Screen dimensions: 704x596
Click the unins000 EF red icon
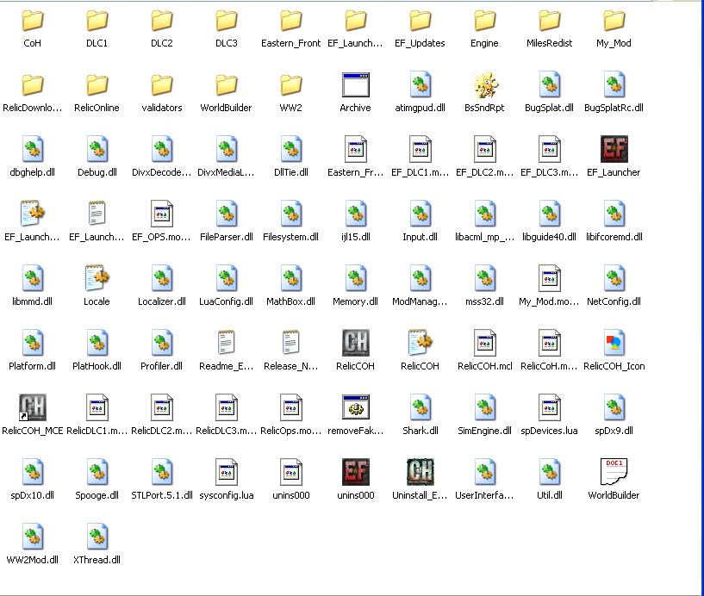[356, 472]
